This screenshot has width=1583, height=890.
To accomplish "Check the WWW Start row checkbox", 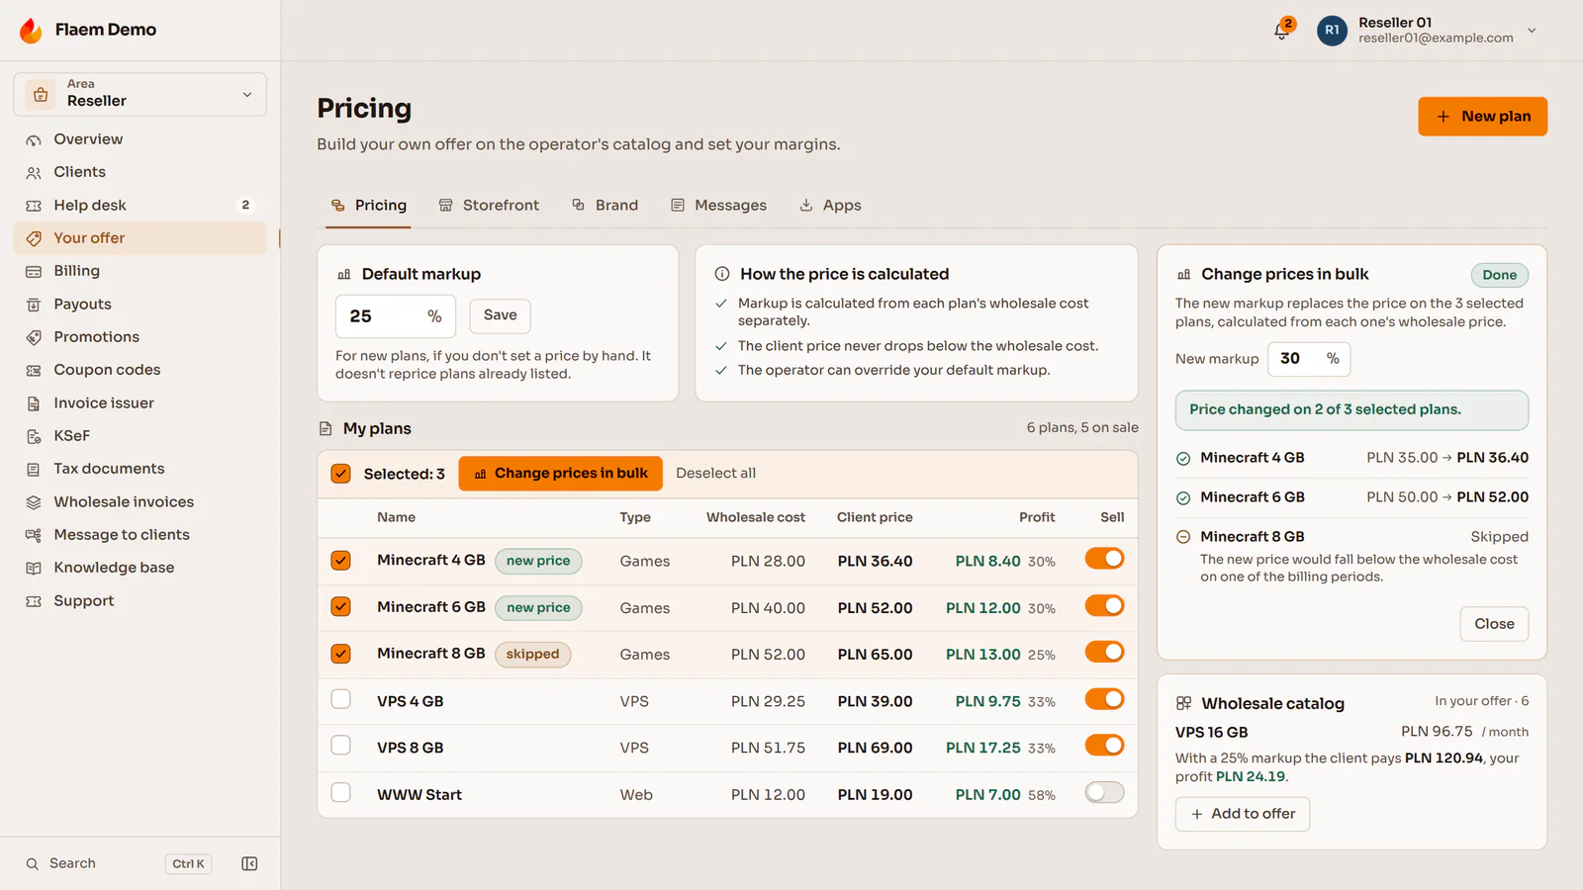I will pyautogui.click(x=340, y=792).
